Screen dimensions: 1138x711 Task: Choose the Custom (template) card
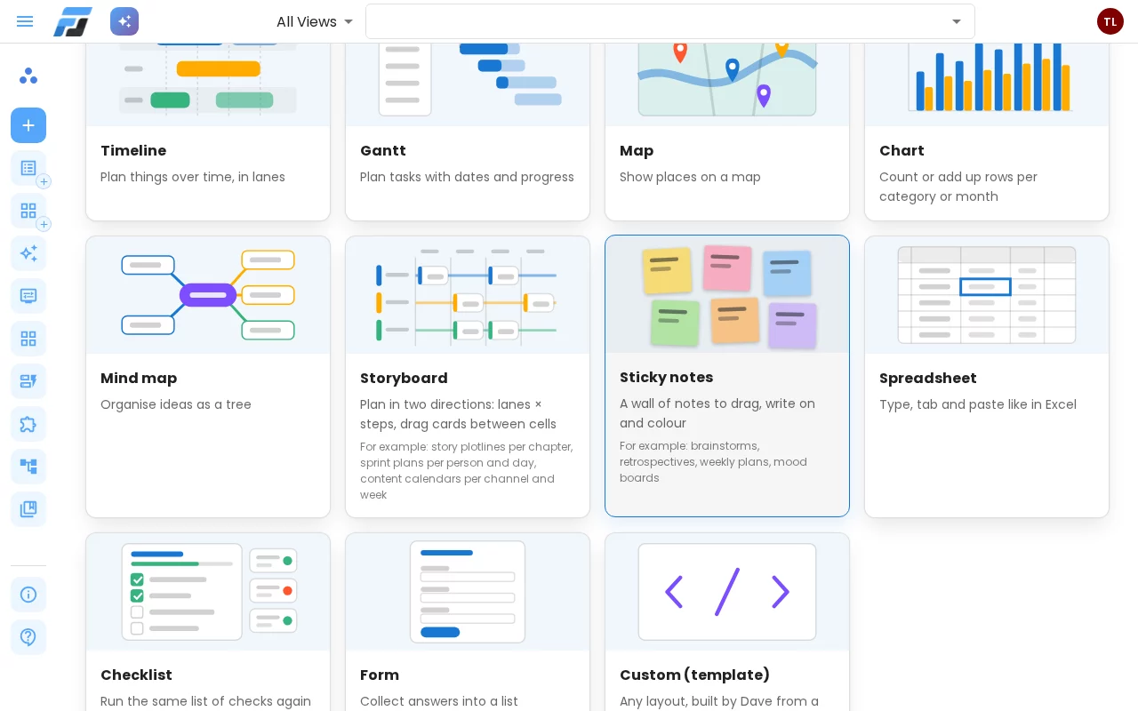[x=727, y=622]
